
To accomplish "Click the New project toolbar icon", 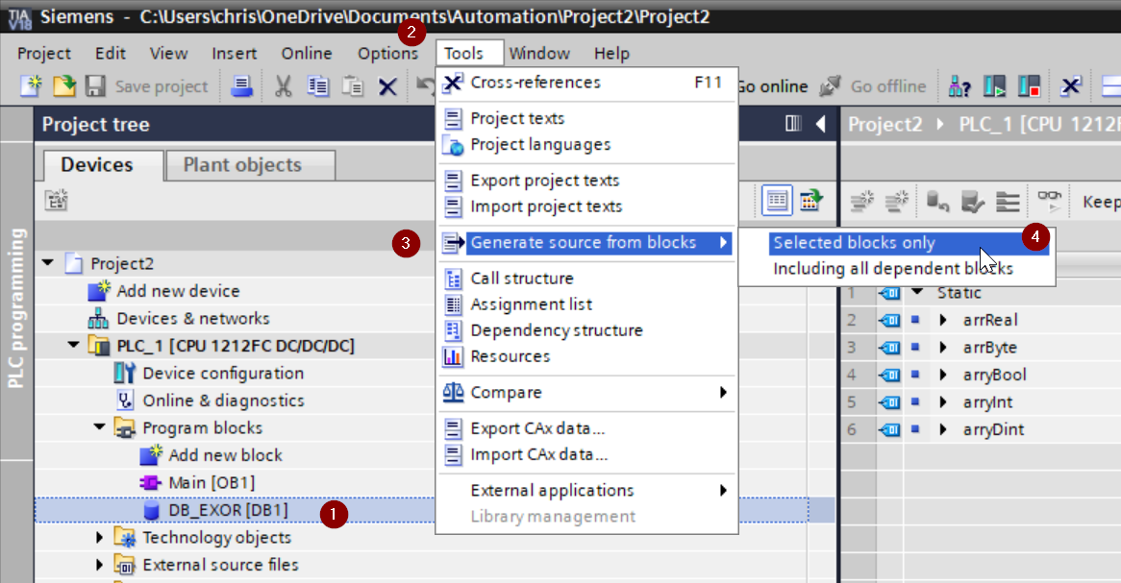I will click(x=31, y=85).
